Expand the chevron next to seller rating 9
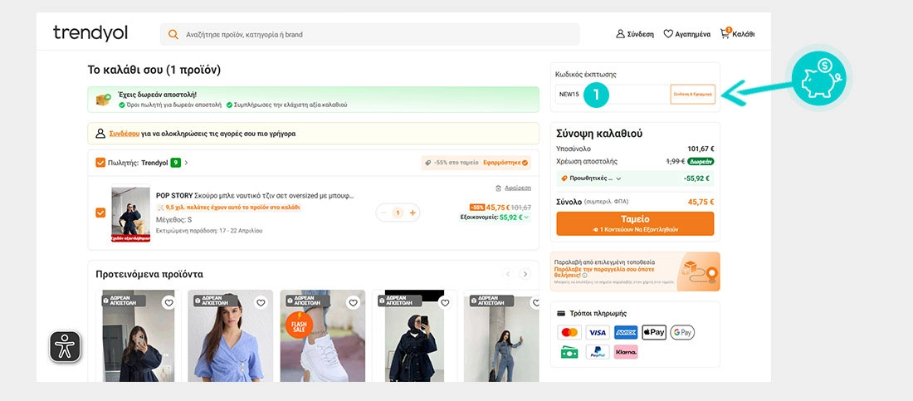The width and height of the screenshot is (913, 401). (186, 163)
